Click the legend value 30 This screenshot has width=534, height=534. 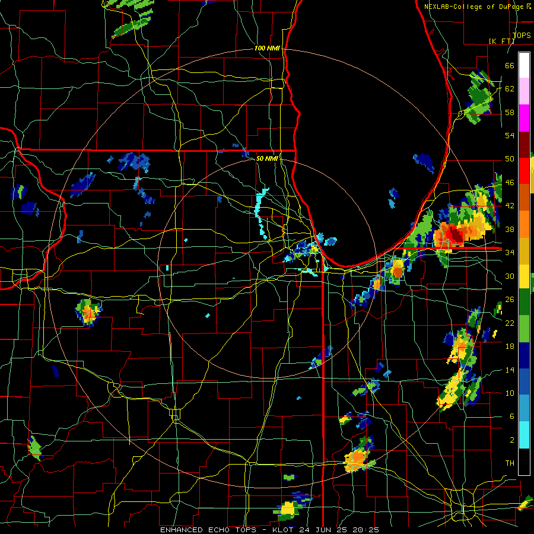[510, 276]
